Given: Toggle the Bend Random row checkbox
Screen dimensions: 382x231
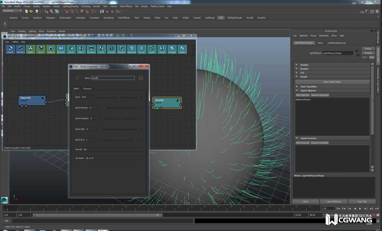Looking at the screenshot, I should (x=141, y=108).
